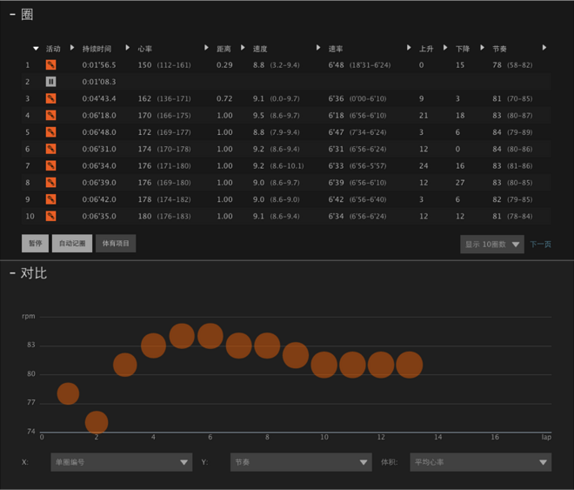The width and height of the screenshot is (574, 490).
Task: Open the 体积 平均心率 dropdown
Action: [479, 462]
